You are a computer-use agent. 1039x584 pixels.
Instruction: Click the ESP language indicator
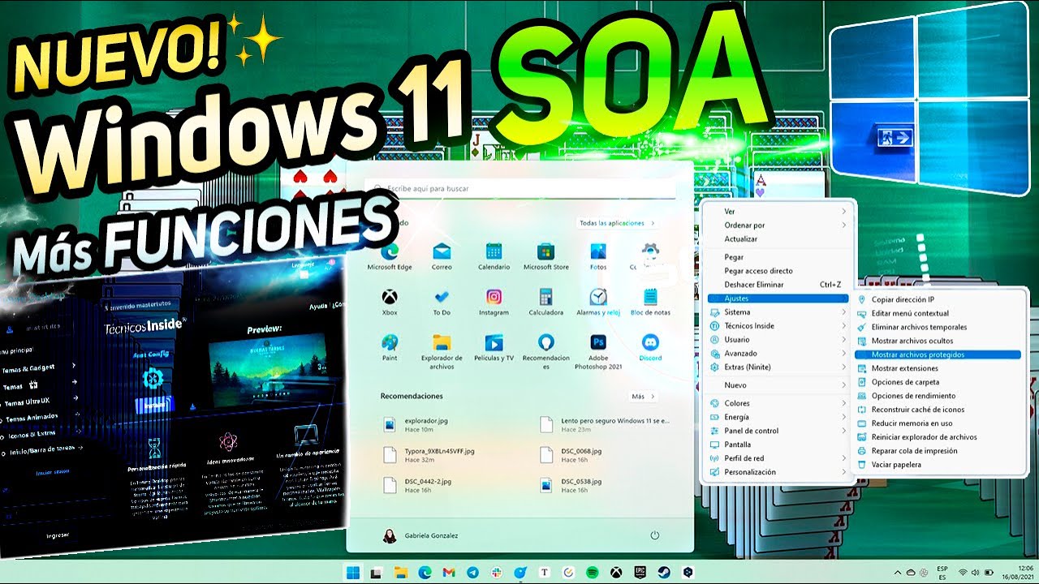942,573
